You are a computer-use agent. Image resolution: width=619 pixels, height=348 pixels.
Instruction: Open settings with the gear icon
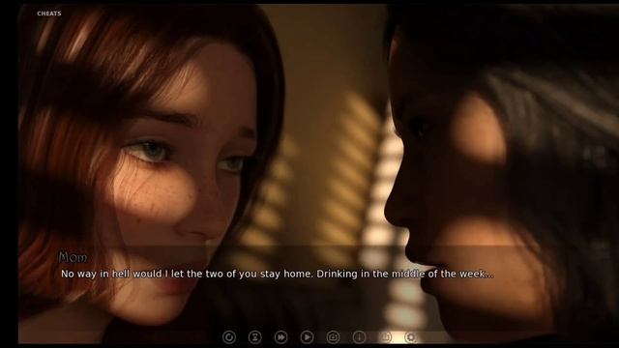(411, 337)
